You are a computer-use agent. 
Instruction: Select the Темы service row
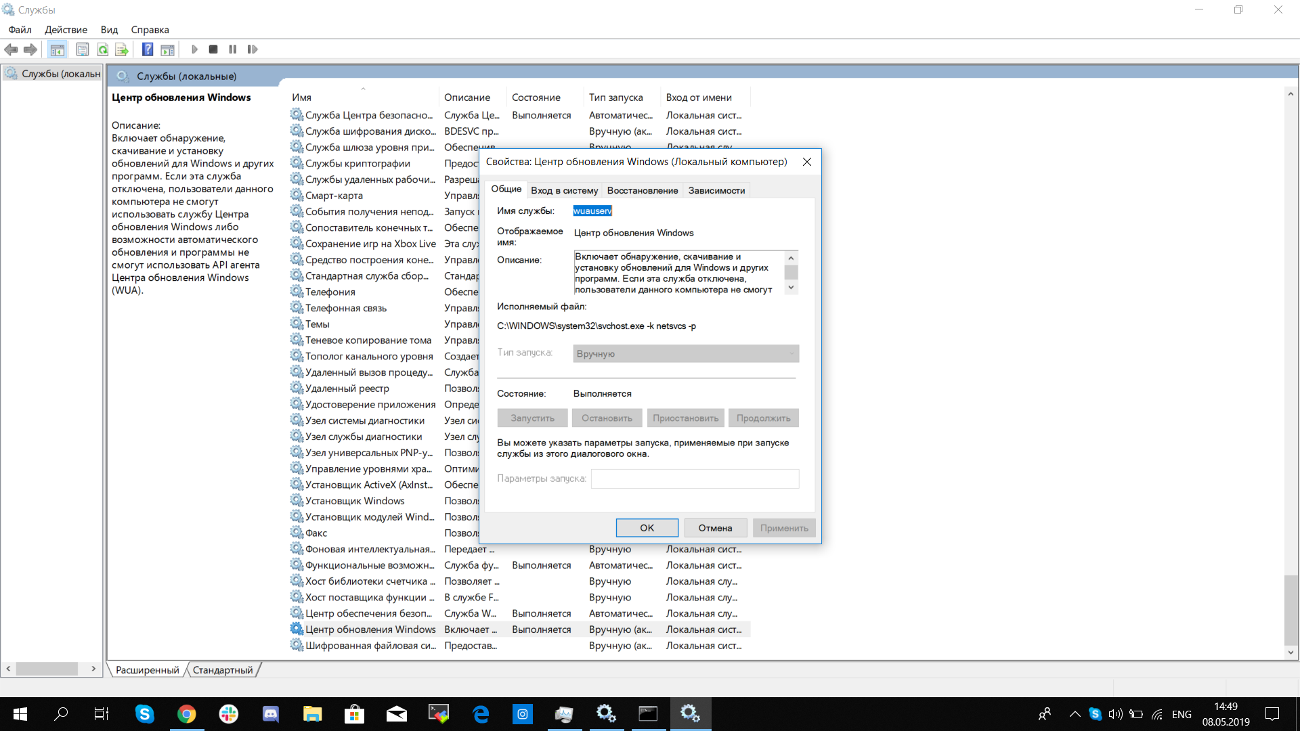point(317,324)
